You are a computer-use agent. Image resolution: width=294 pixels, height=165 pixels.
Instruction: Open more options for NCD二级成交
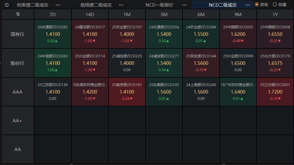point(248,5)
